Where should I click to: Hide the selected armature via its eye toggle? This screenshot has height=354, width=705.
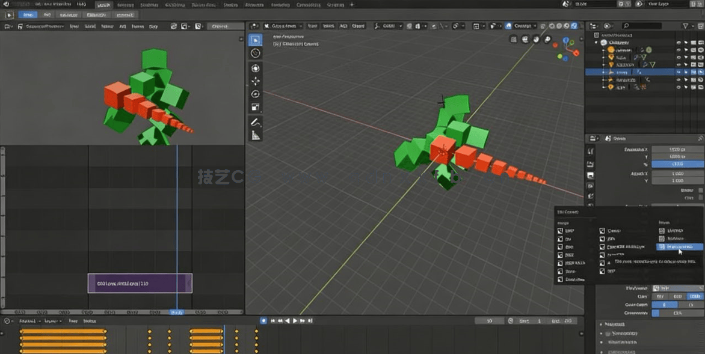679,72
